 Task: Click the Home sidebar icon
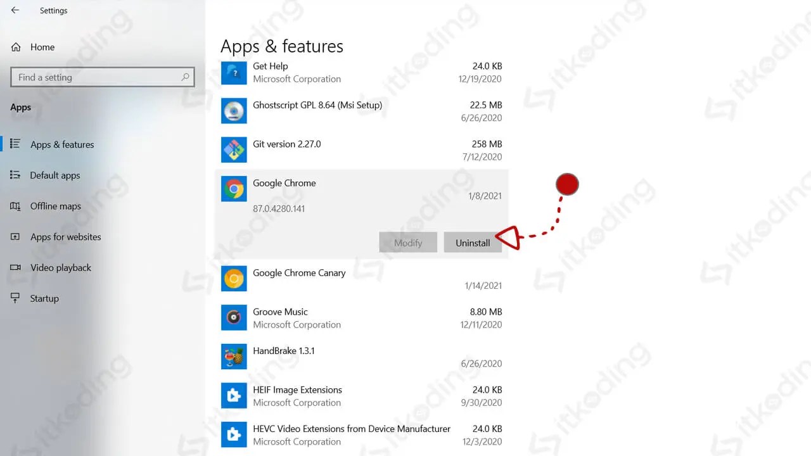[x=15, y=46]
